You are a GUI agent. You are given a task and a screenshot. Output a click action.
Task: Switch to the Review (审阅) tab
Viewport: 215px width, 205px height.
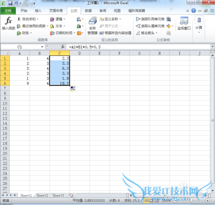103,11
